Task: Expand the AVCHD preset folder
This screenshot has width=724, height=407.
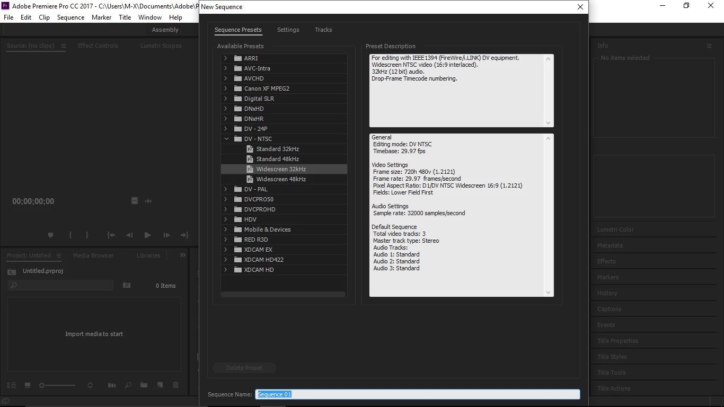Action: pos(226,78)
